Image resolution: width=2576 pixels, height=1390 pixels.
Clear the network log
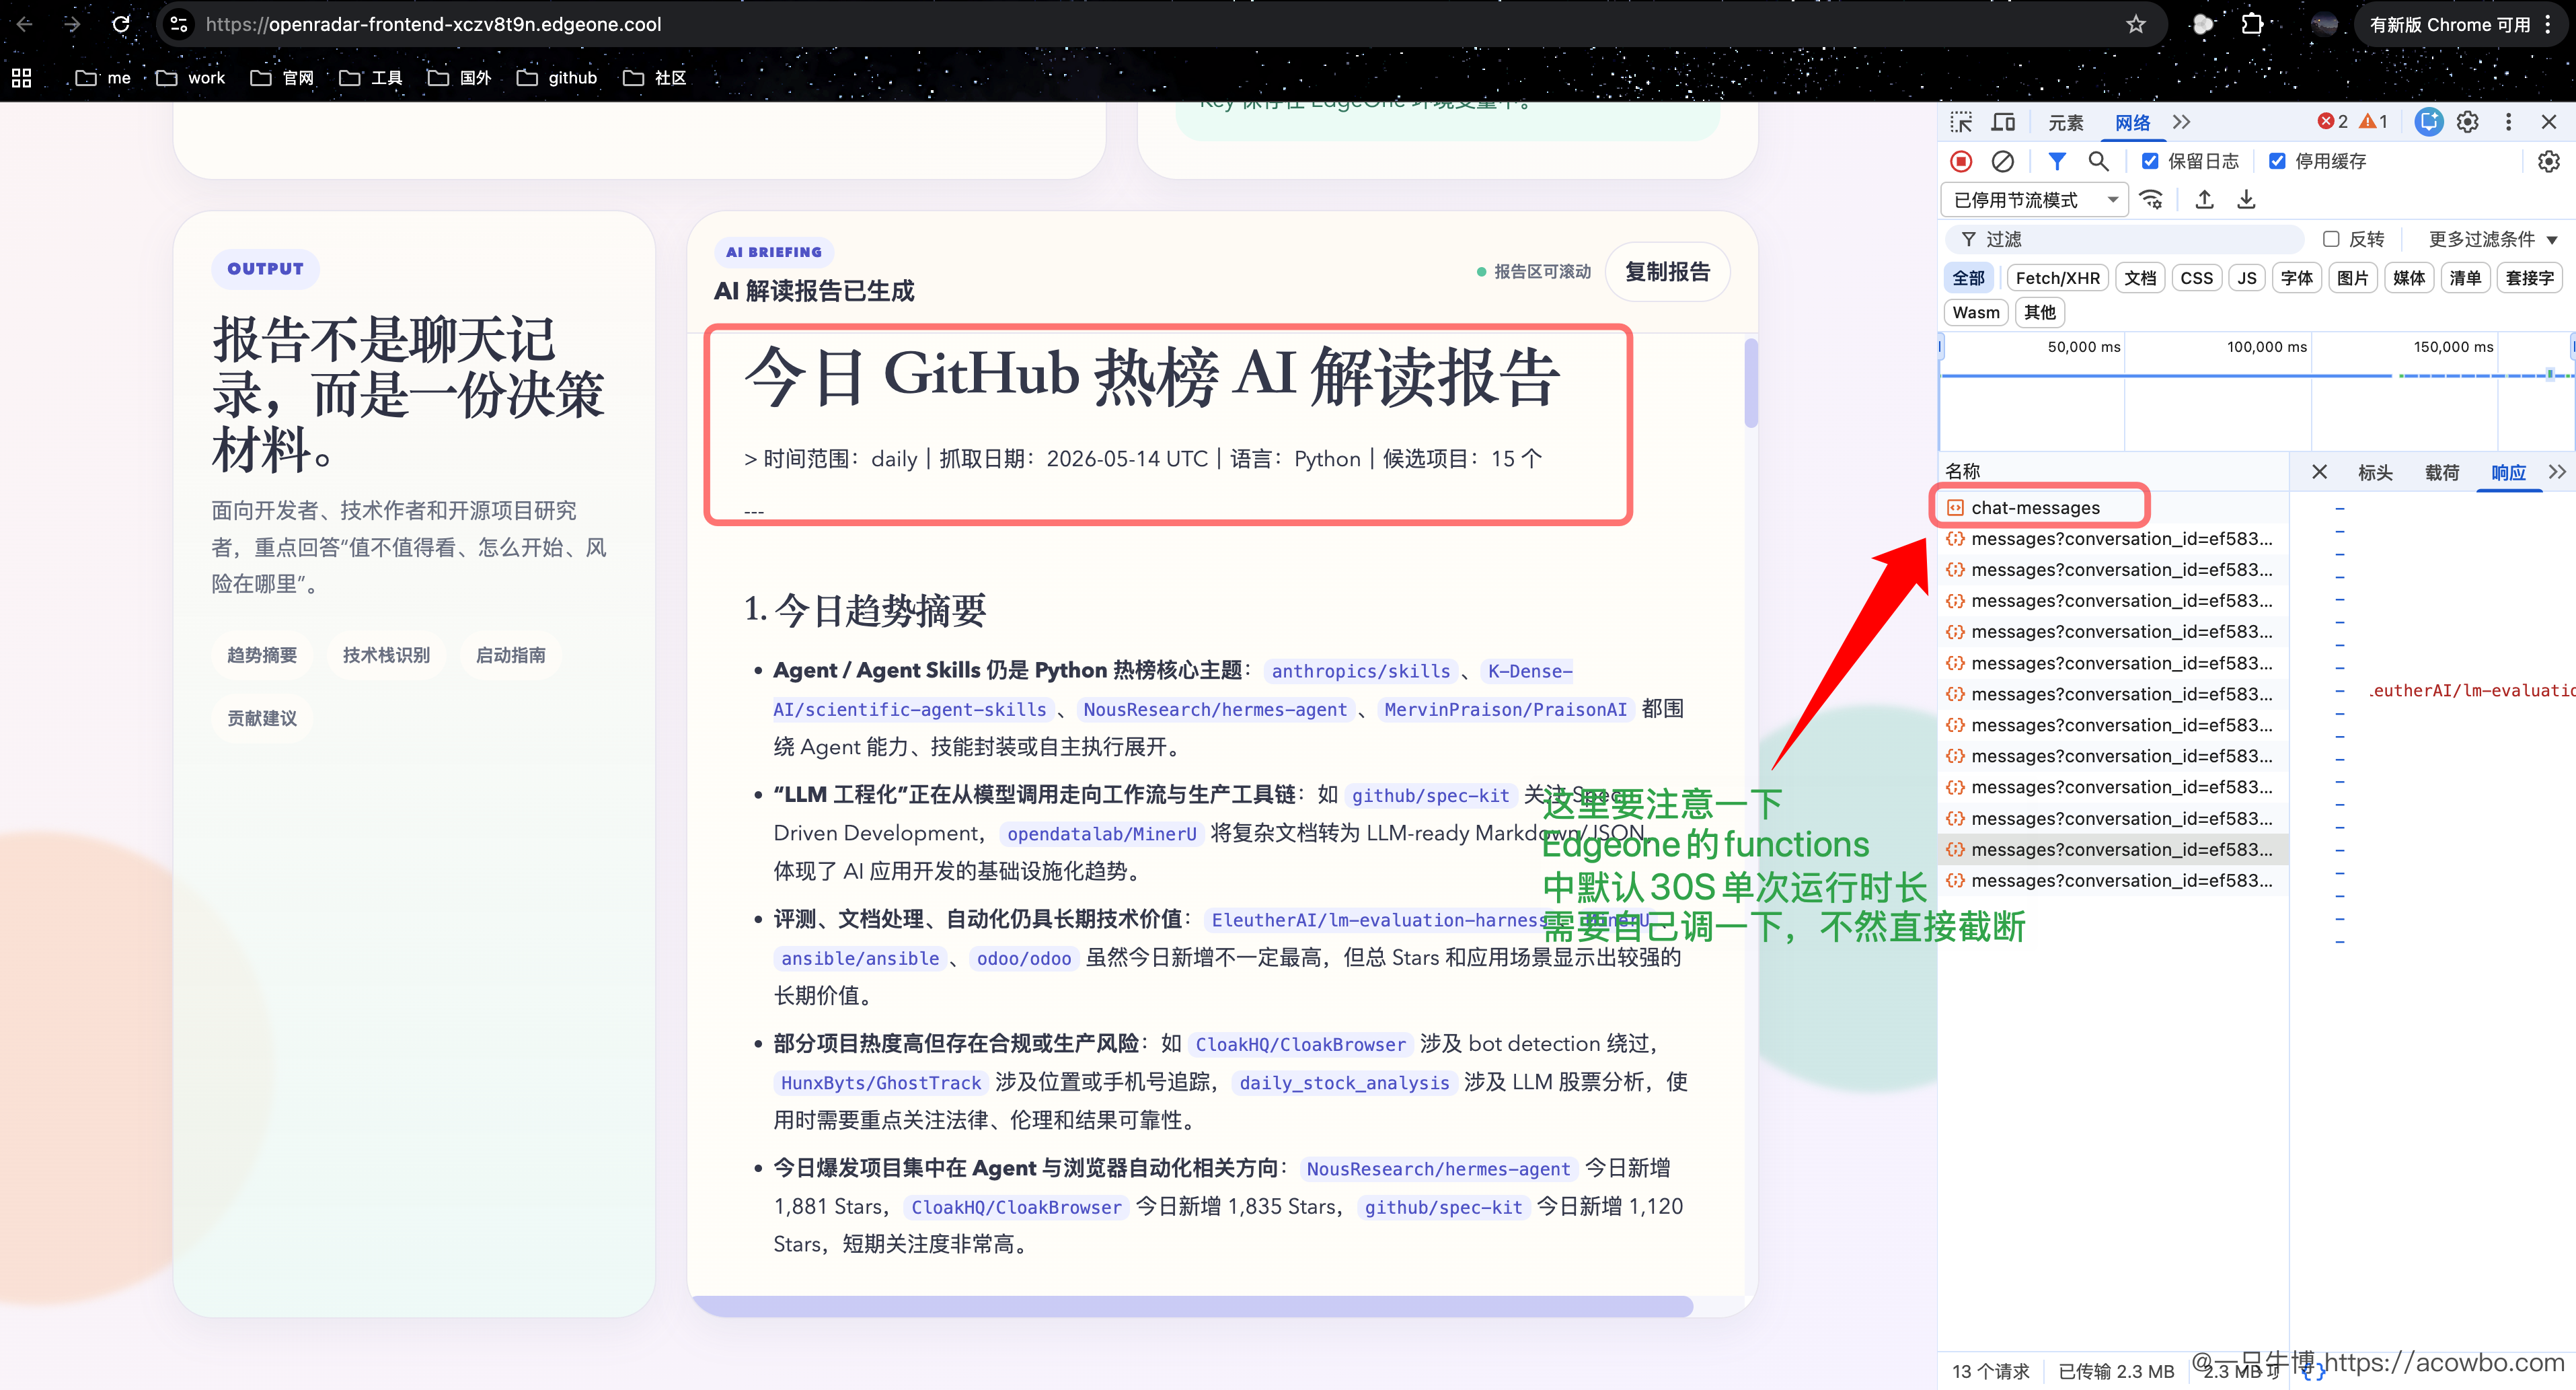[2003, 161]
